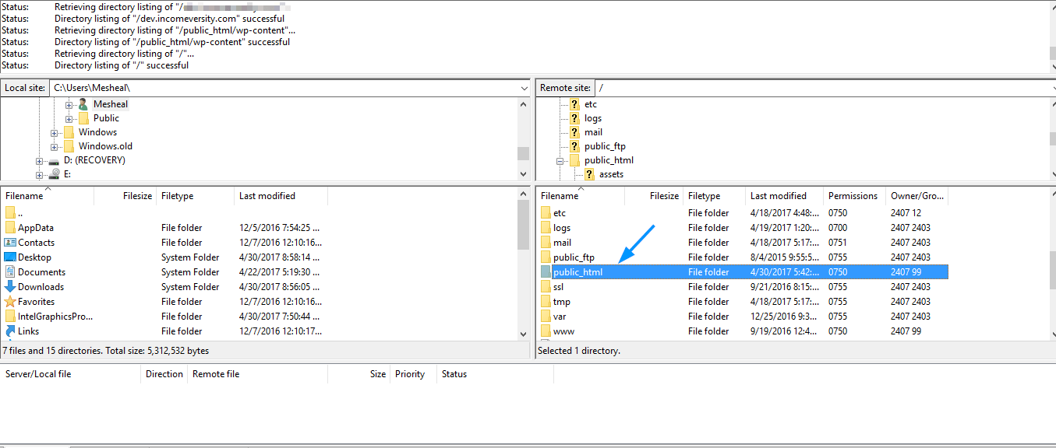Sort local files by Filesize column
This screenshot has height=448, width=1056.
click(x=137, y=196)
